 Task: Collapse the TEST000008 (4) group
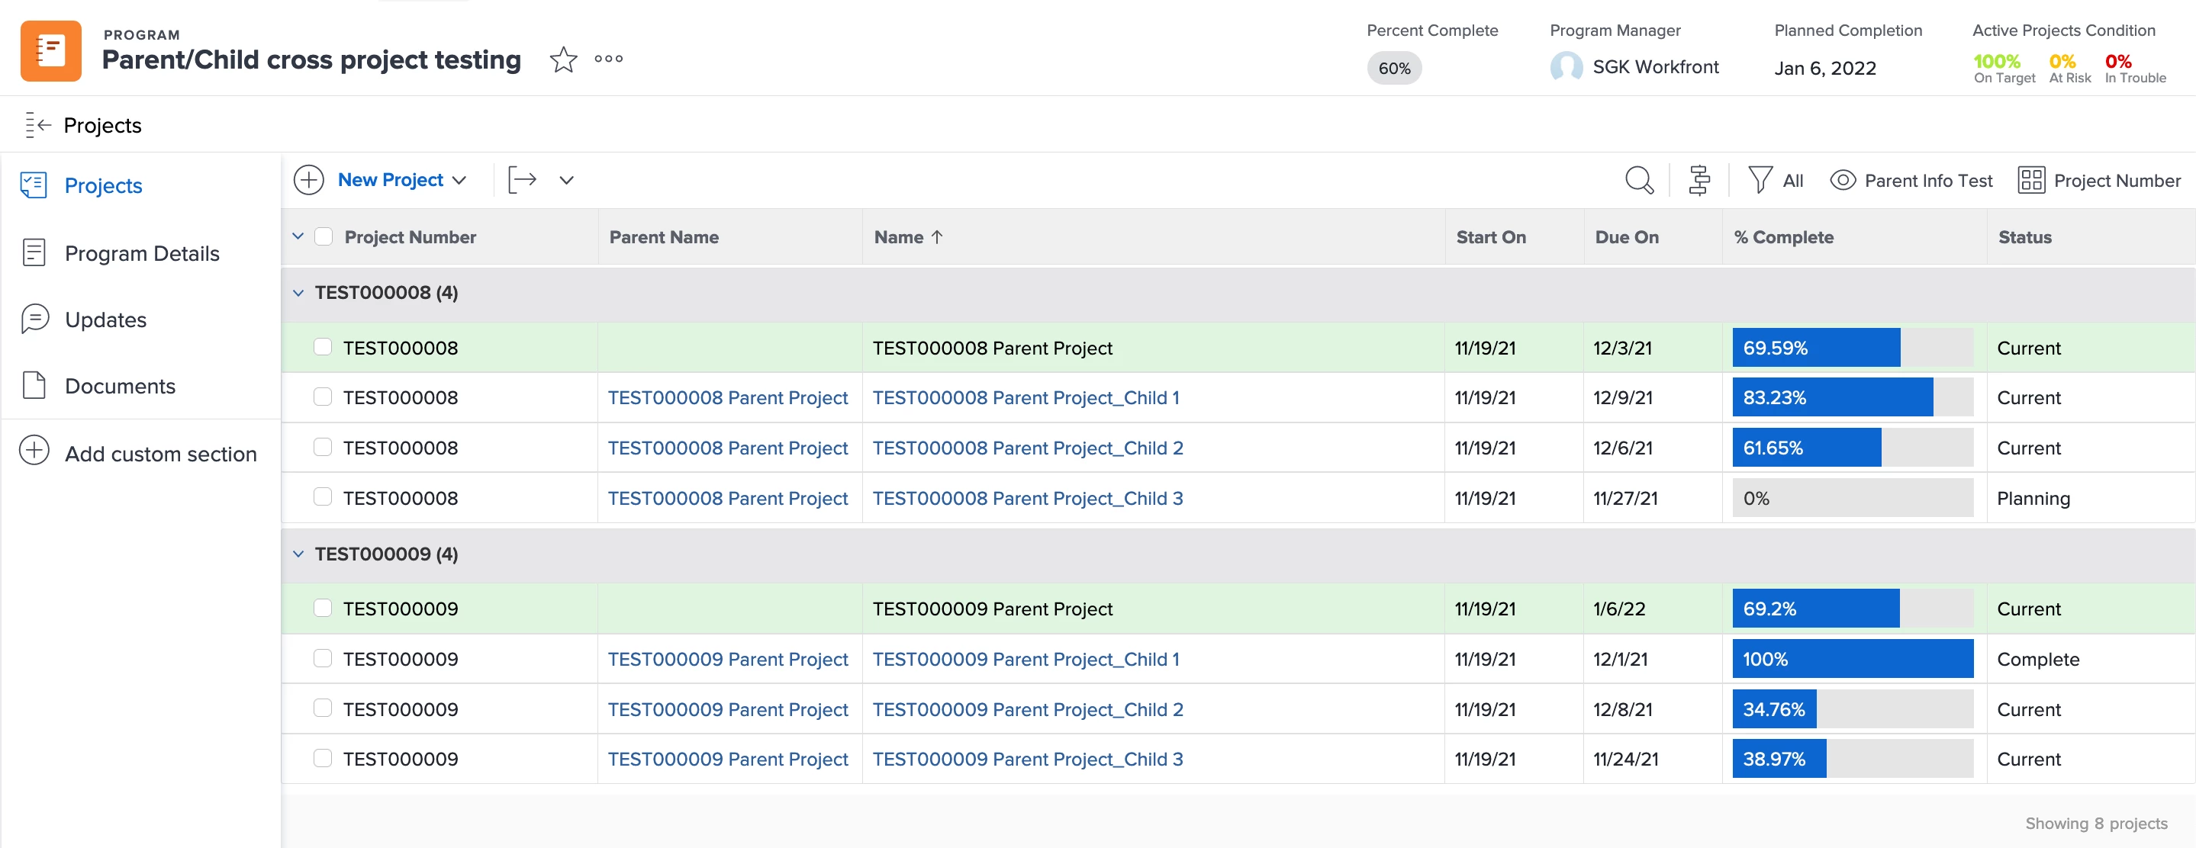[298, 293]
